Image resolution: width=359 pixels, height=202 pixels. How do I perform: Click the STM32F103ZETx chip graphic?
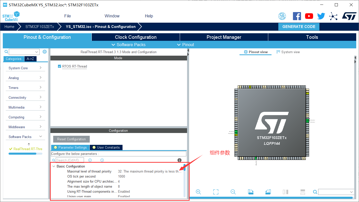pyautogui.click(x=272, y=122)
